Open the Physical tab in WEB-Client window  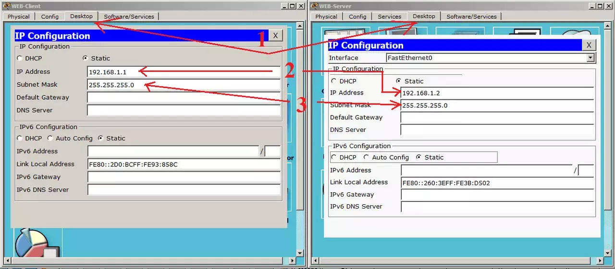click(19, 16)
